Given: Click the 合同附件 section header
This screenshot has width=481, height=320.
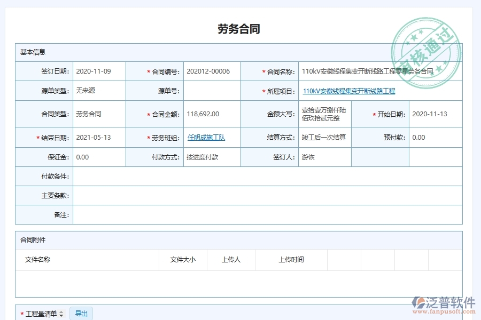Looking at the screenshot, I should [33, 240].
